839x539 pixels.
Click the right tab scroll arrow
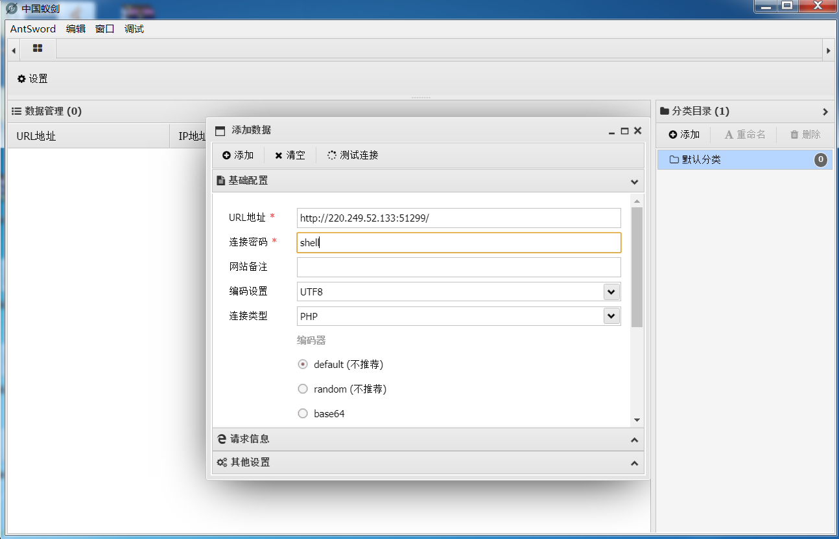point(828,50)
